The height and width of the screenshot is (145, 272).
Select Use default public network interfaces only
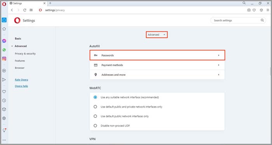point(95,116)
